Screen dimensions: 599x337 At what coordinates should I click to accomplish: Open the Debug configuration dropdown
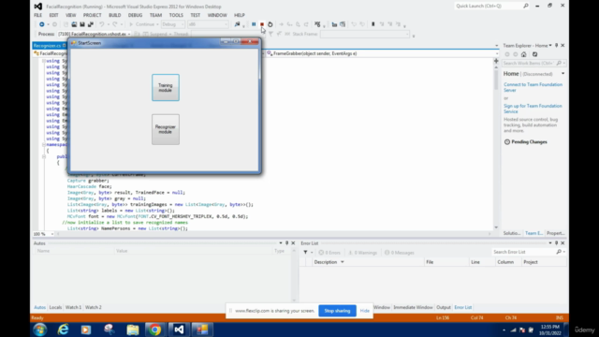tap(172, 24)
